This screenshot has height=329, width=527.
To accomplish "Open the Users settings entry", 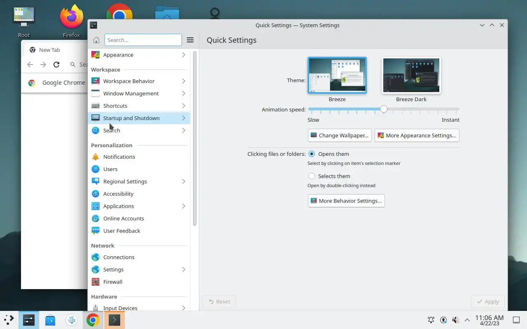I will point(139,169).
